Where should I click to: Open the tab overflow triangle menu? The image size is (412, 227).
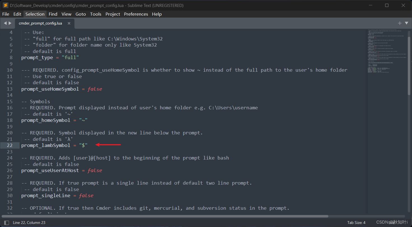coord(406,23)
